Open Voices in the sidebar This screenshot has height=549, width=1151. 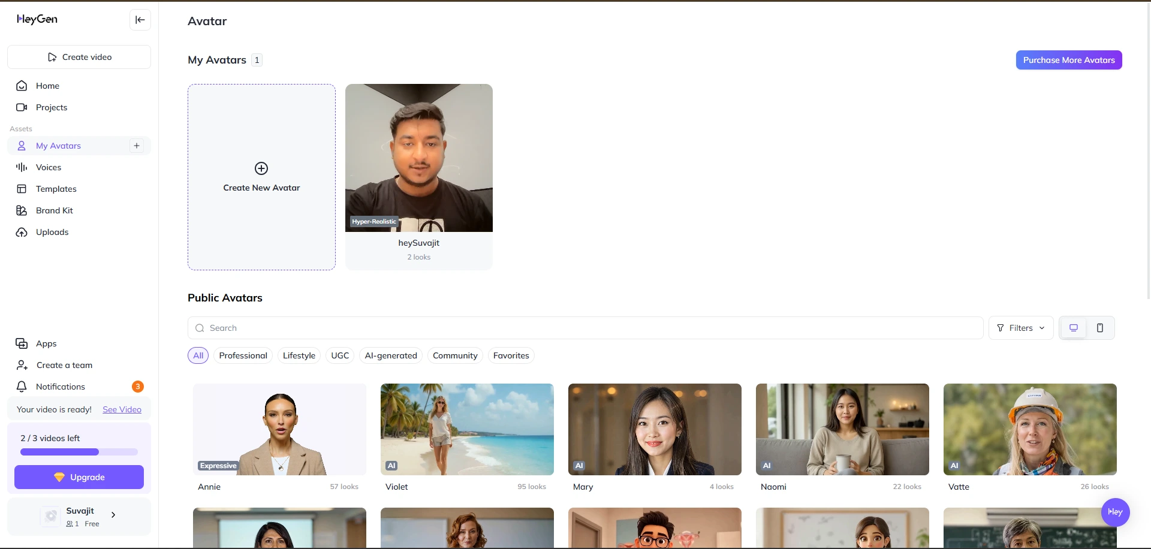[79, 167]
